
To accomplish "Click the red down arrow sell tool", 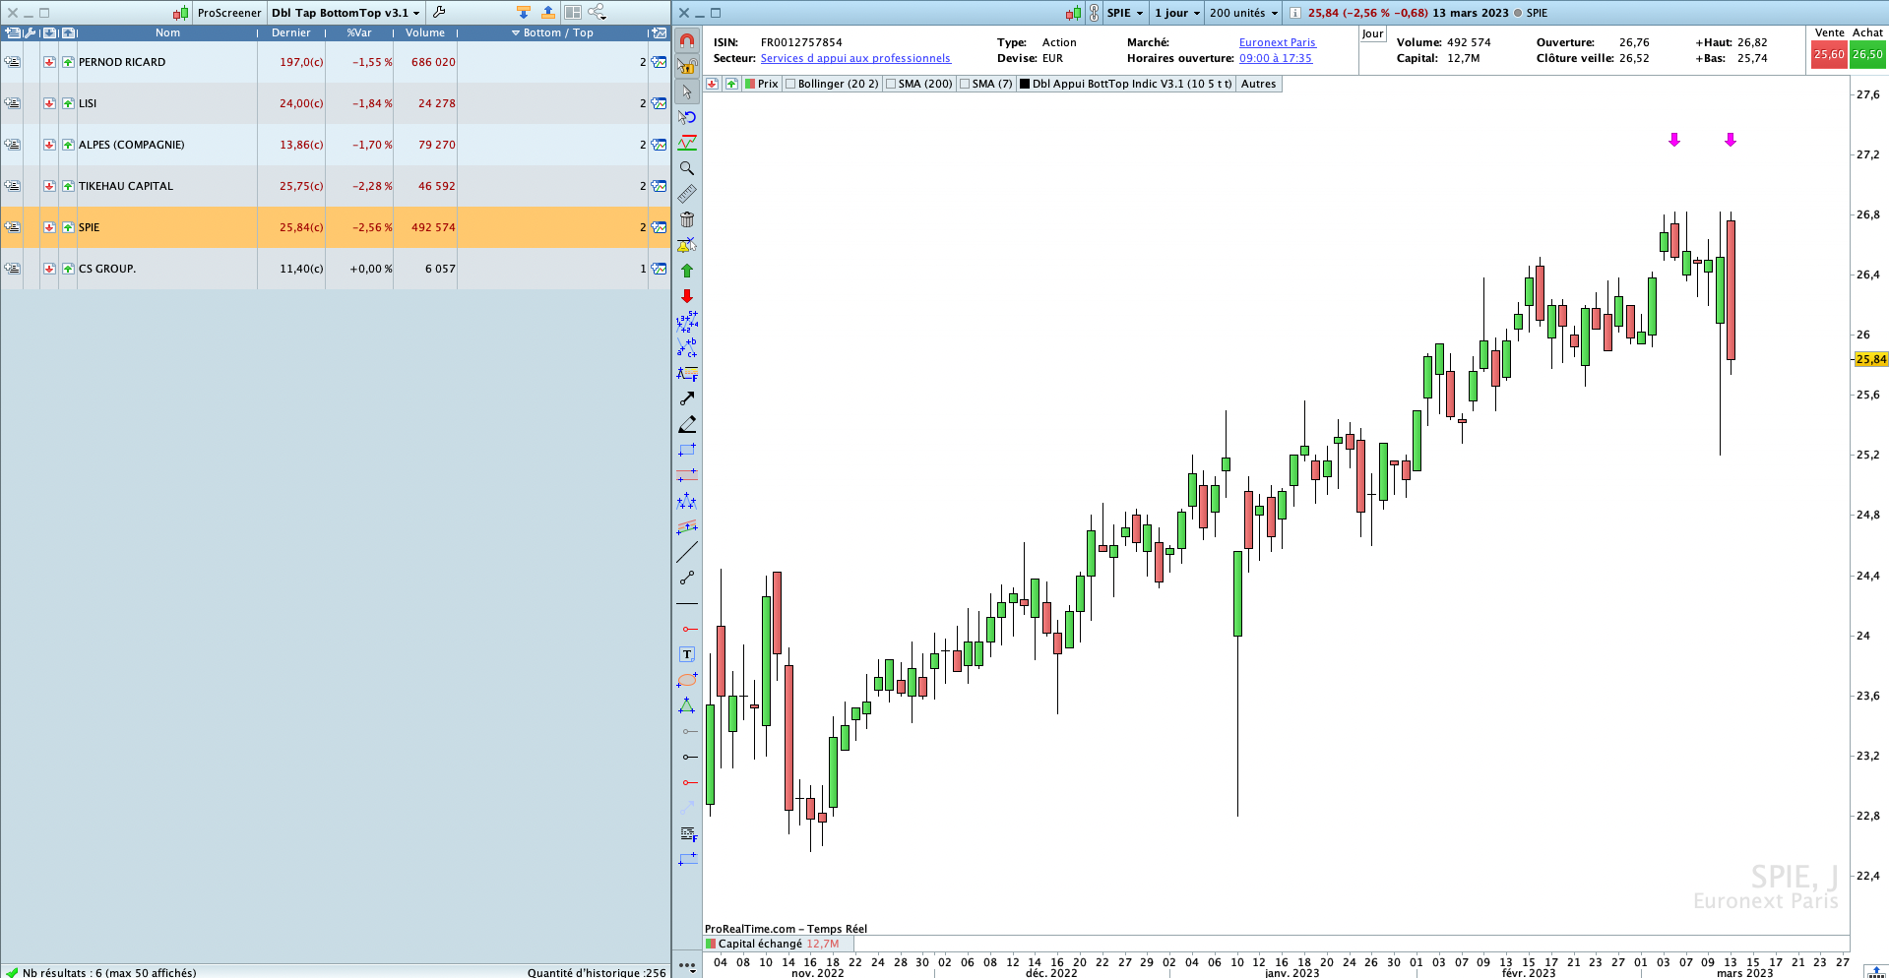I will (x=687, y=296).
